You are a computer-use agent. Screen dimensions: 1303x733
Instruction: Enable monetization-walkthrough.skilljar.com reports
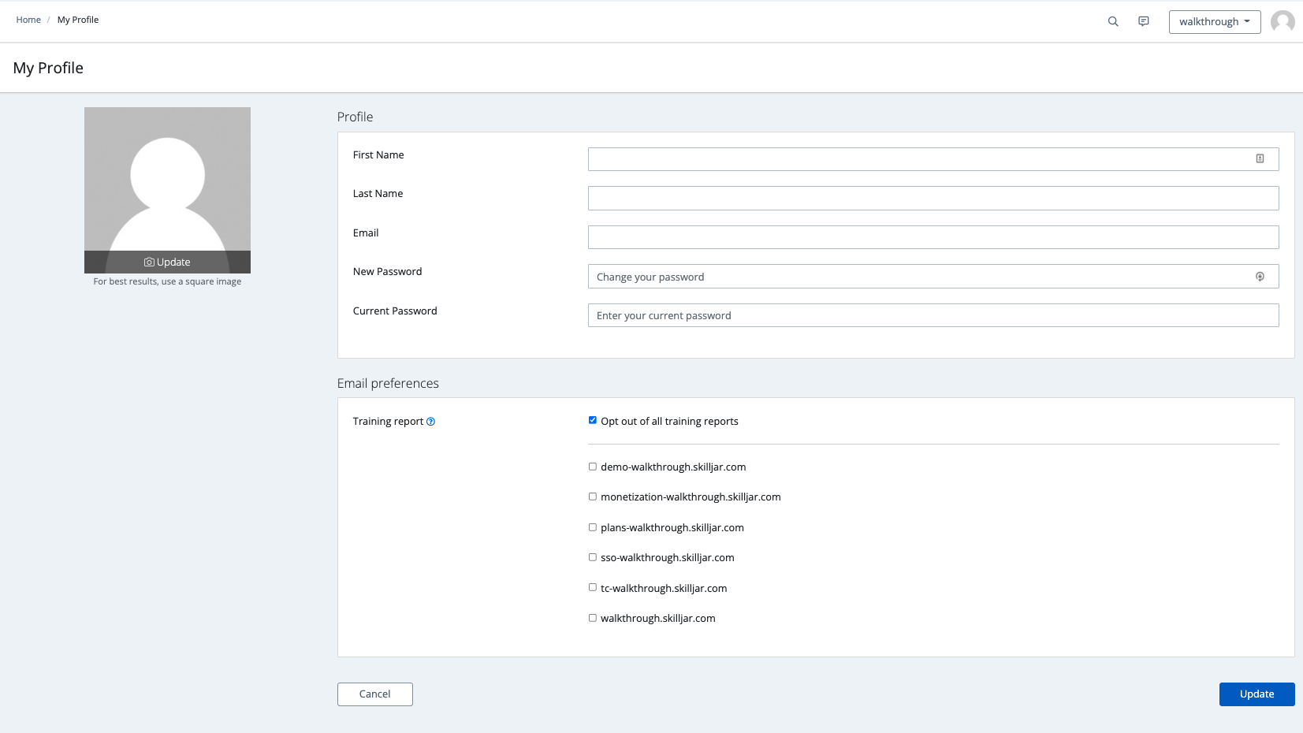click(593, 497)
